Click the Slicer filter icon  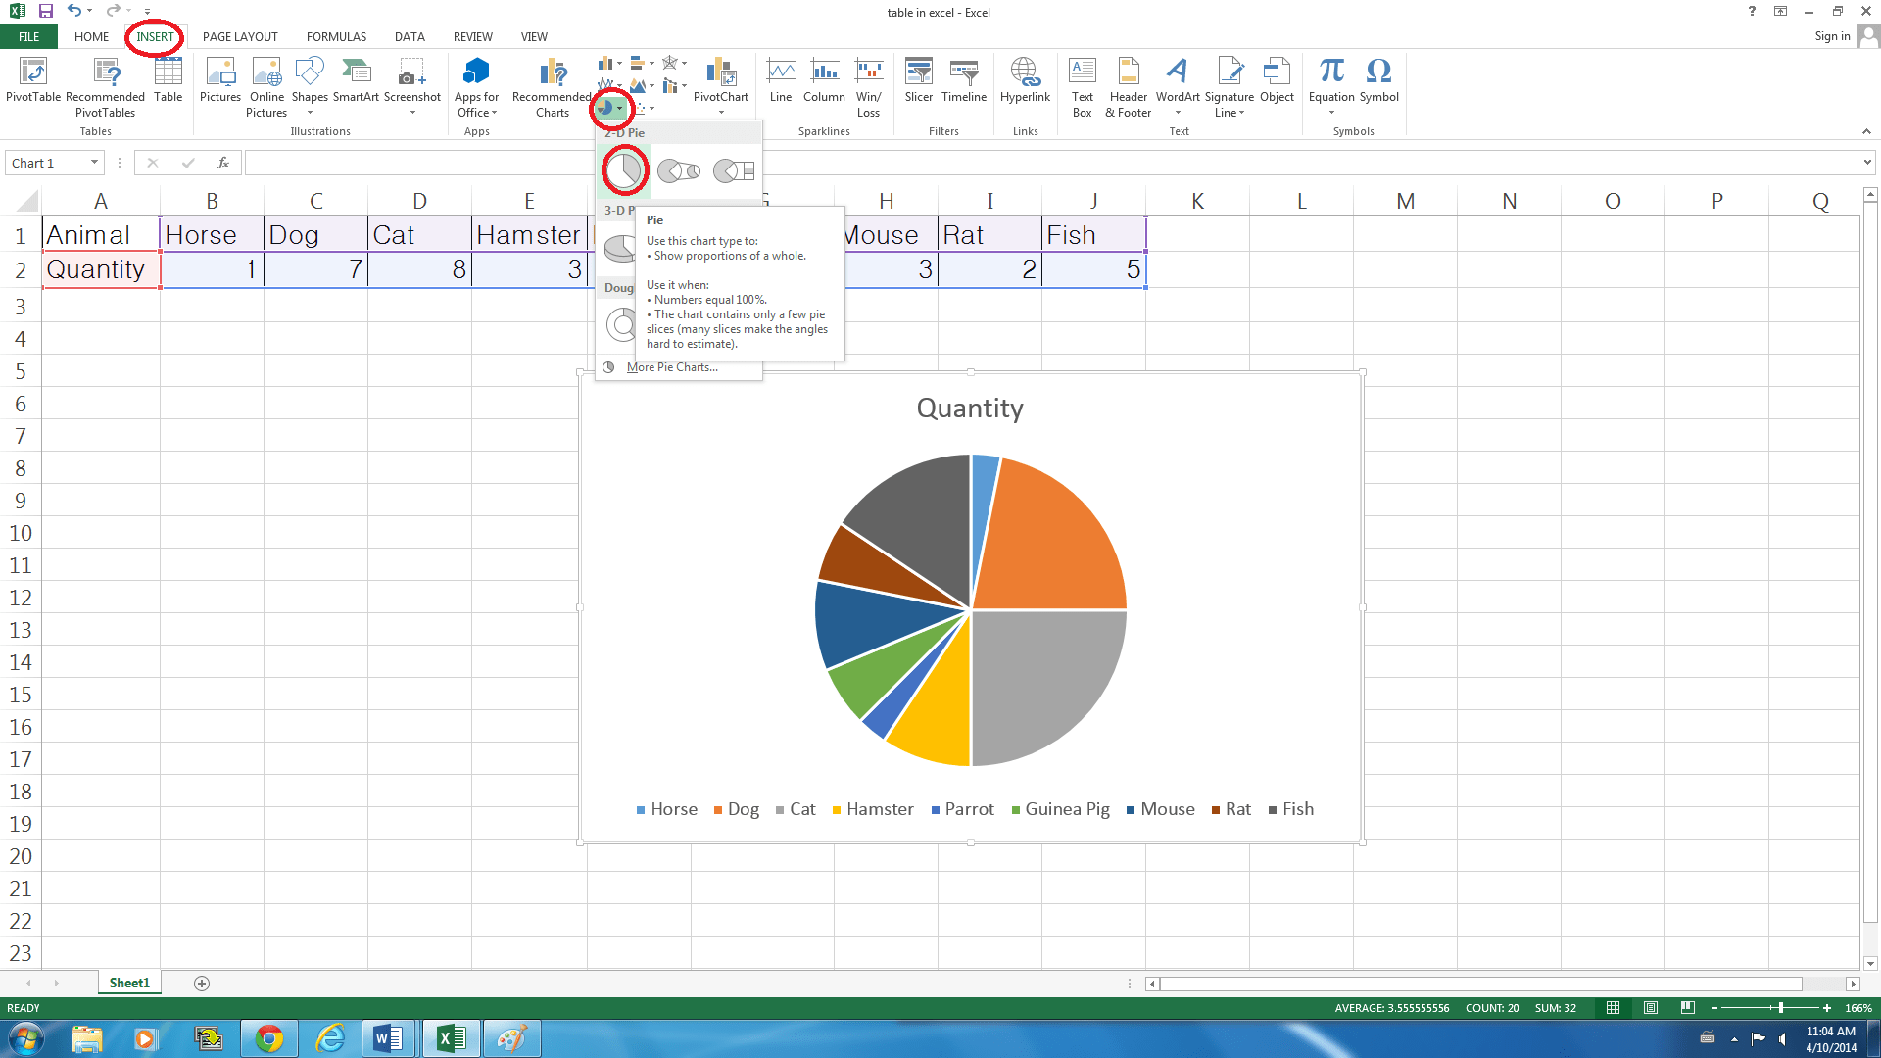918,73
